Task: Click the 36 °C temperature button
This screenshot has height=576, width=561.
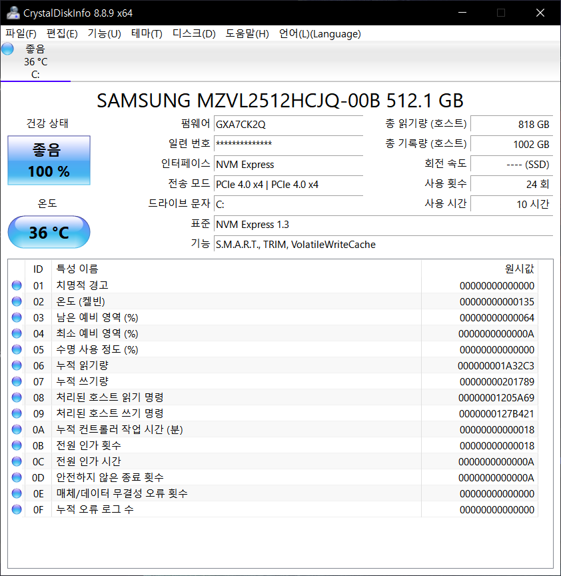Action: (x=49, y=232)
